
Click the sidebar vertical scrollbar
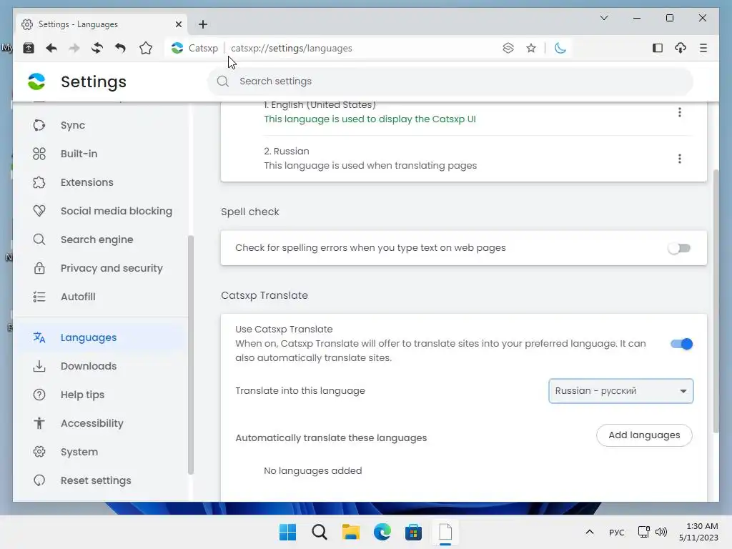click(x=190, y=355)
